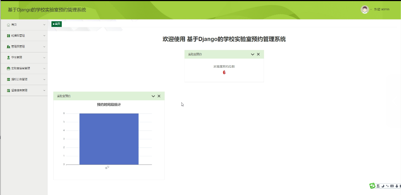Open the dropdown arrow next to 欢迎 admin

371,10
